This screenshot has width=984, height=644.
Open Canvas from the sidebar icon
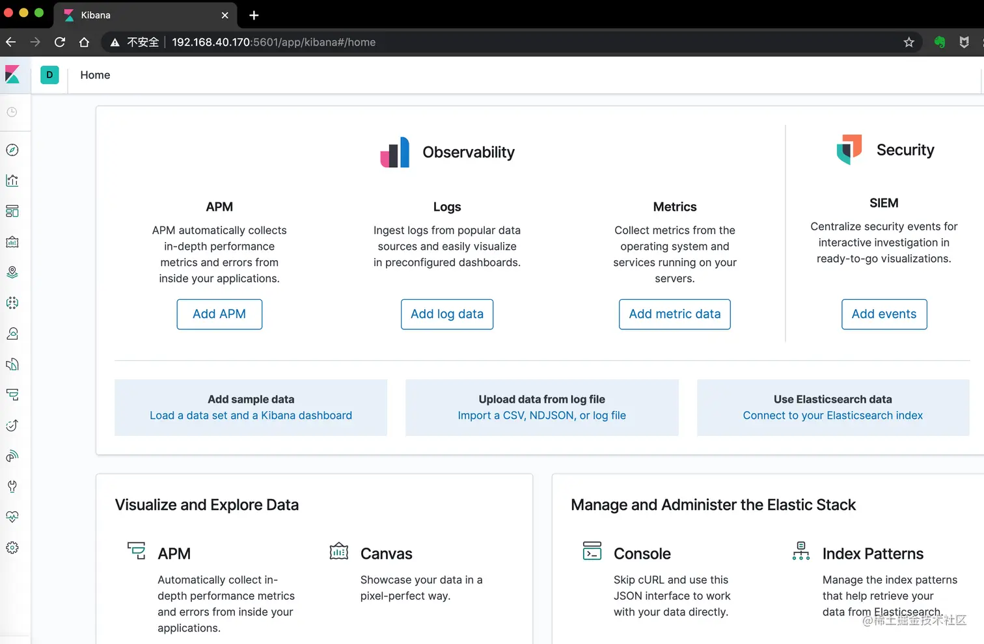12,242
